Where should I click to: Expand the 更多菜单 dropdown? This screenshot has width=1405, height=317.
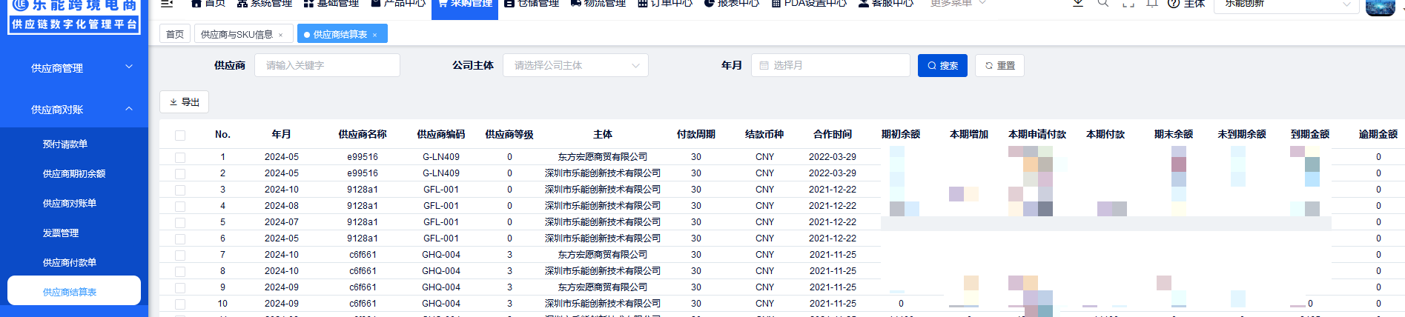[958, 3]
